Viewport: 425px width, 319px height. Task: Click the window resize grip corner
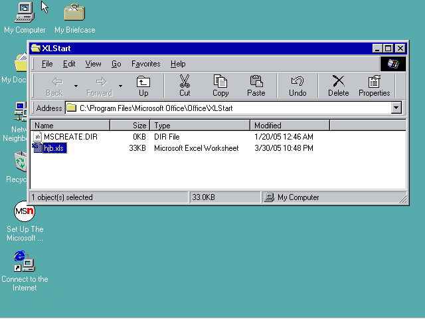coord(403,199)
